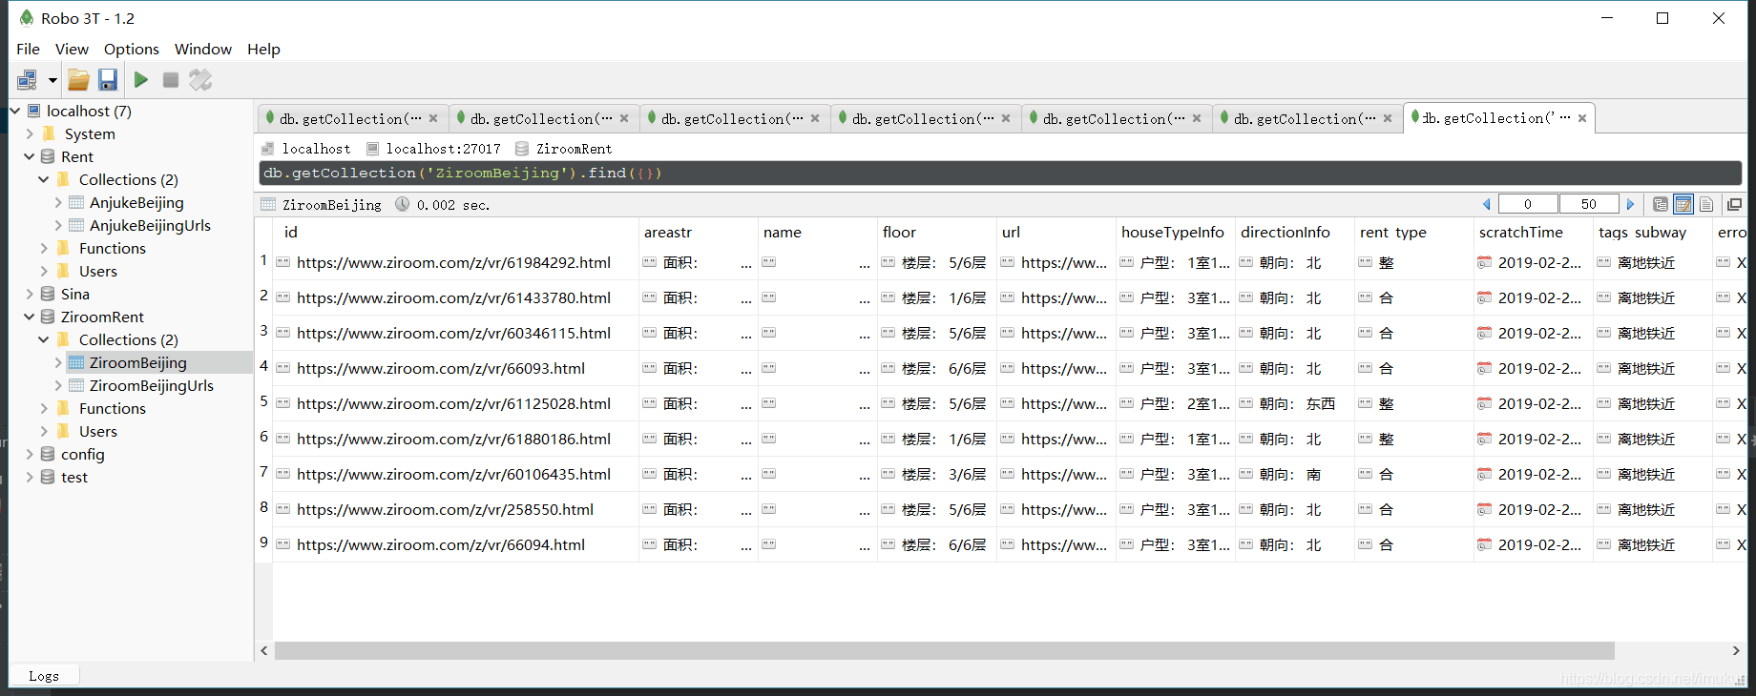1756x696 pixels.
Task: Run the query with green play icon
Action: pos(141,80)
